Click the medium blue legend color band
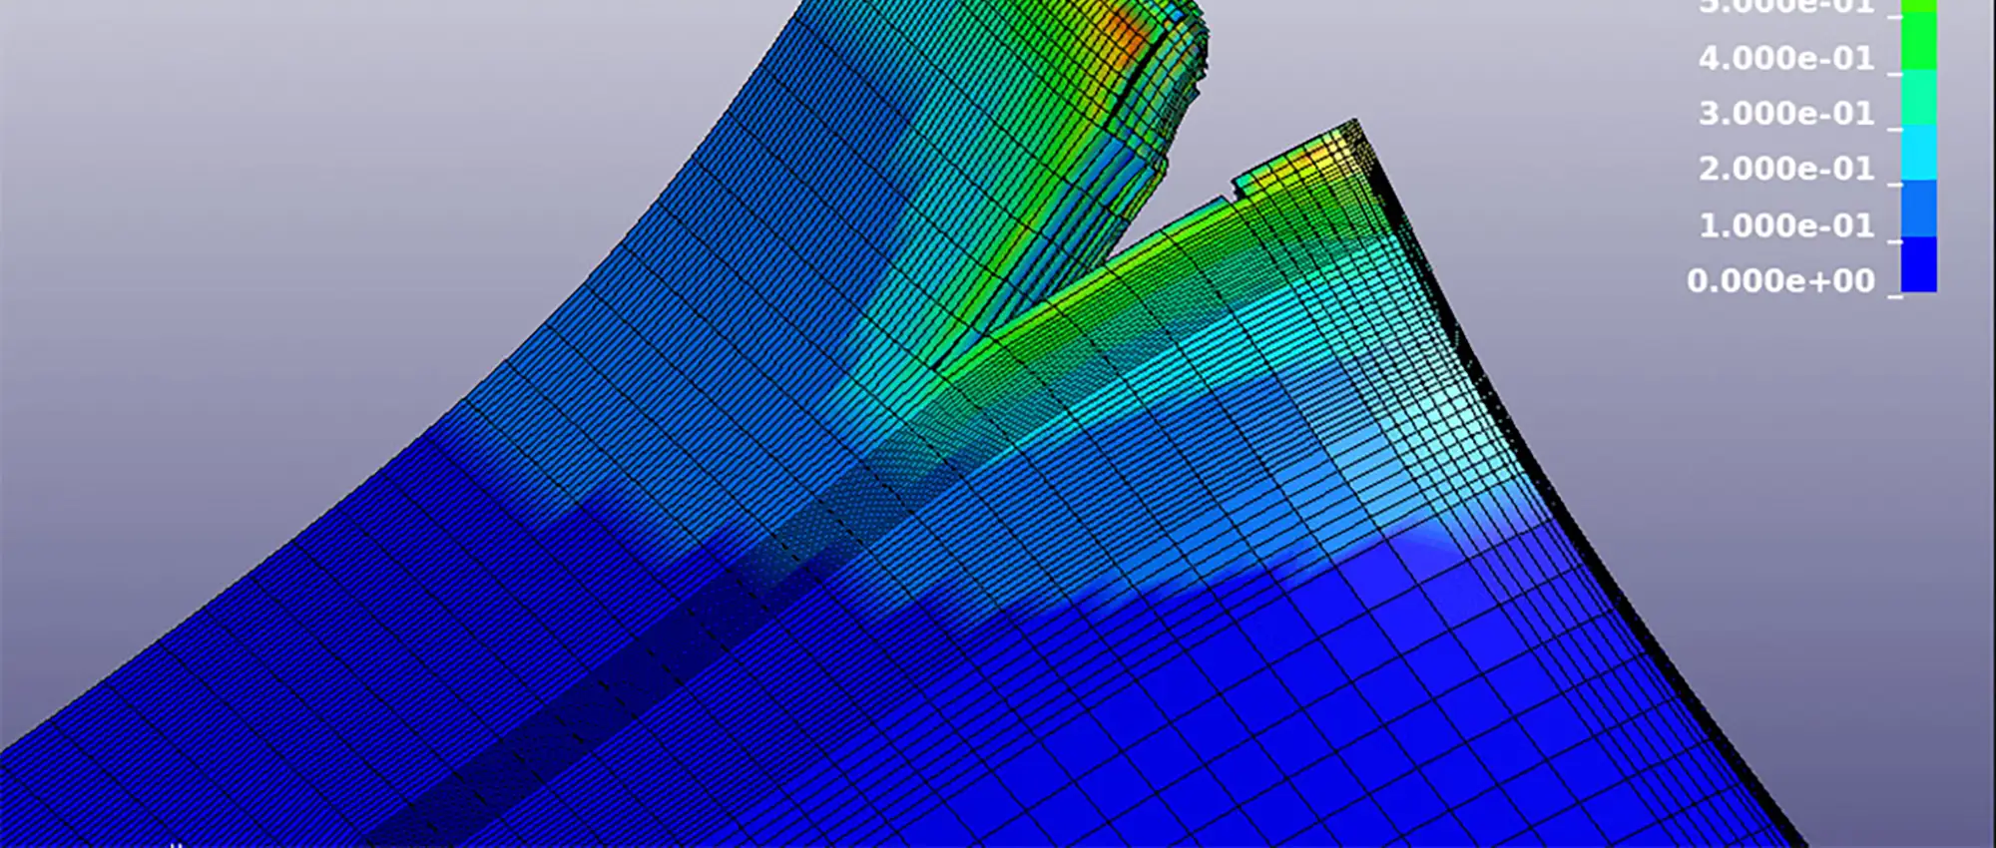This screenshot has height=848, width=1996. 1918,209
